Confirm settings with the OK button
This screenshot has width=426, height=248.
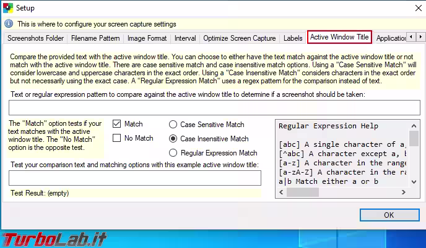pyautogui.click(x=389, y=215)
